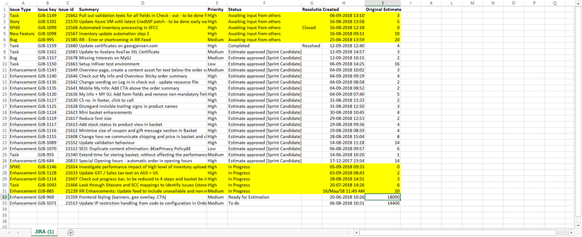Click the Priority header cell
The width and height of the screenshot is (582, 237).
(x=217, y=9)
